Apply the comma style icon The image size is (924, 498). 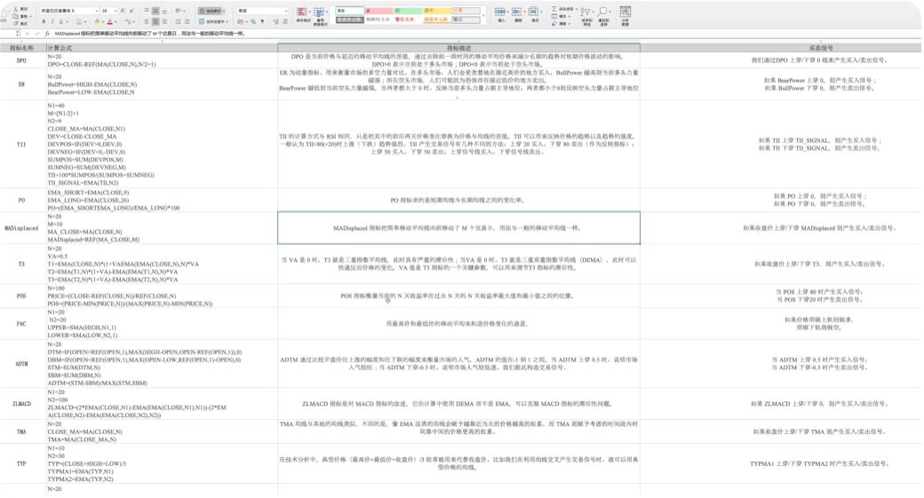point(262,21)
